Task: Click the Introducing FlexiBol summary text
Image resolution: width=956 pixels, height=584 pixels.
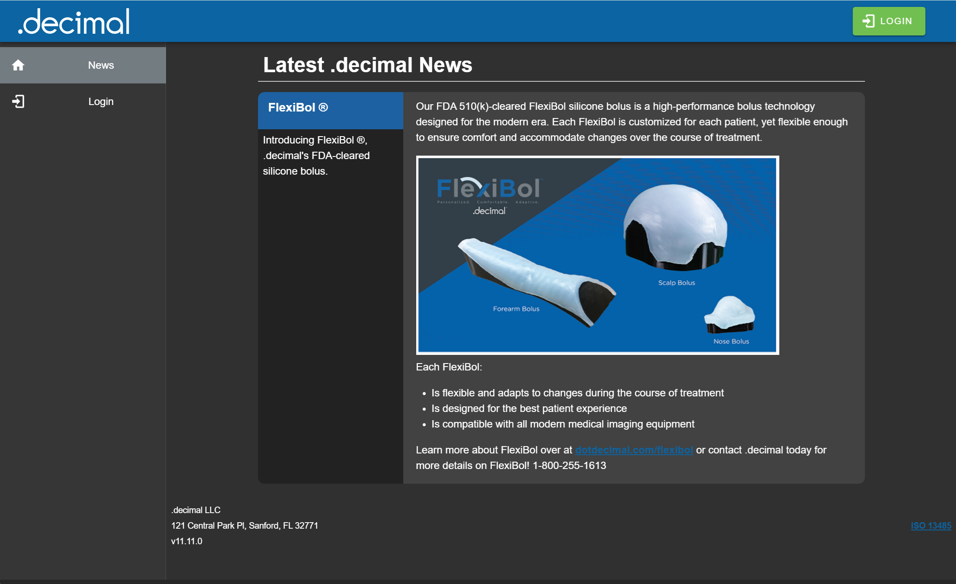Action: pos(316,156)
